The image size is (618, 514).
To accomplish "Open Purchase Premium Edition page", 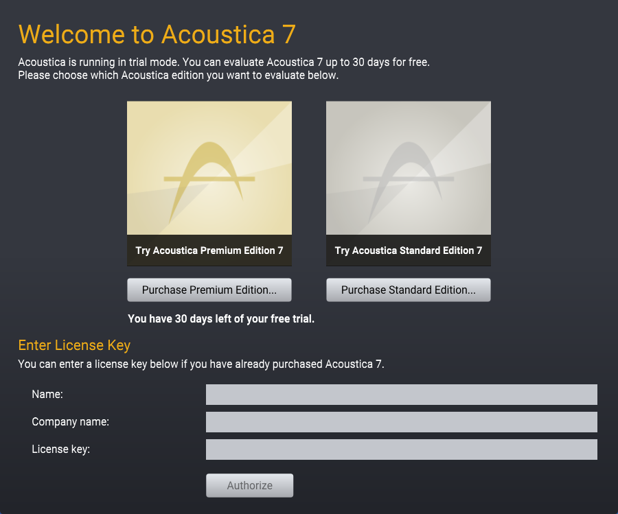I will point(209,290).
